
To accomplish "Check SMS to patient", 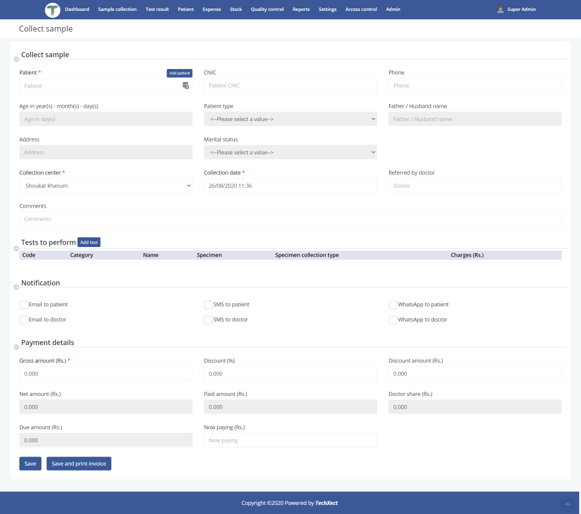I will 208,305.
